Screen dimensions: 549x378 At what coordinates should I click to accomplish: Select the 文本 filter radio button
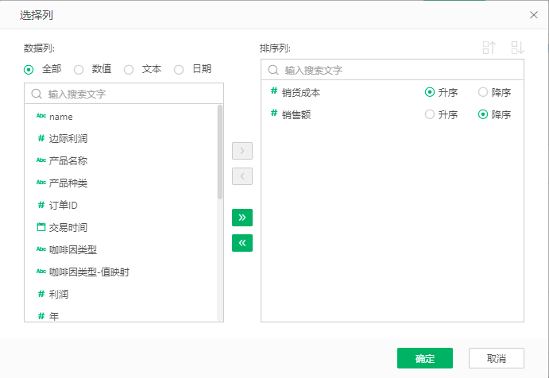click(129, 69)
